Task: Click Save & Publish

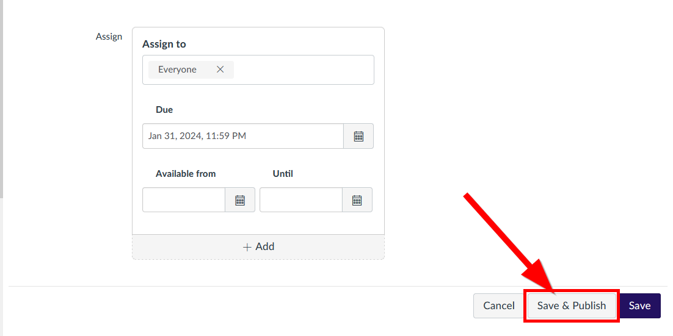Action: coord(572,306)
